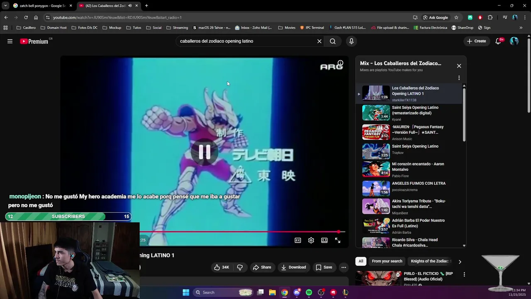This screenshot has width=531, height=299.
Task: Open the Mix playlist options menu
Action: pyautogui.click(x=459, y=78)
